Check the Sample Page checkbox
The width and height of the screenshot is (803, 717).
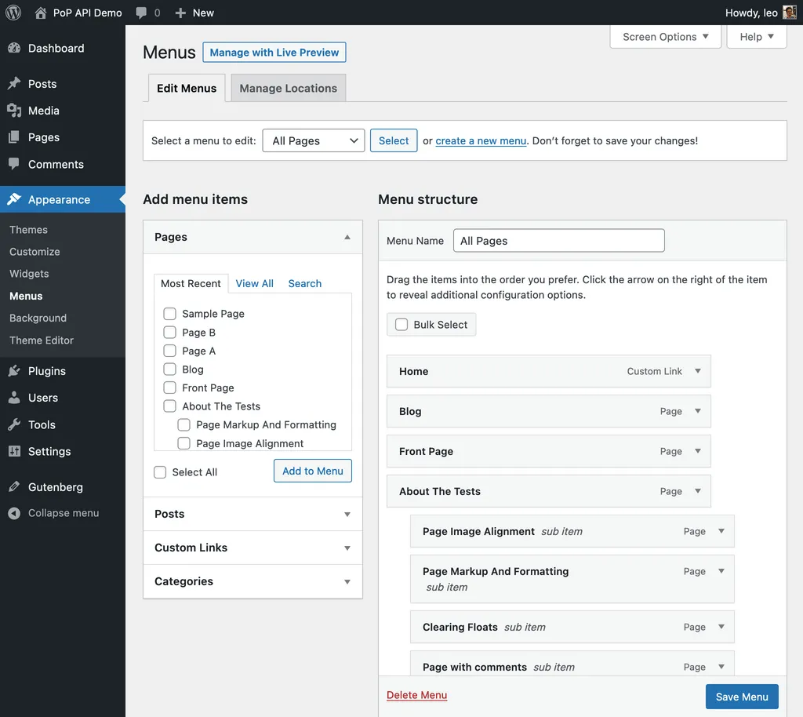pos(169,314)
